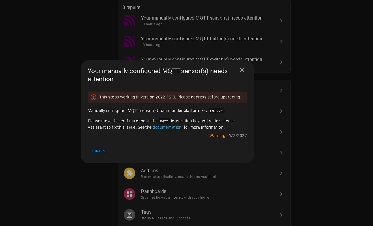Click the chevron on the Dashboards row
The width and height of the screenshot is (373, 226).
281,194
